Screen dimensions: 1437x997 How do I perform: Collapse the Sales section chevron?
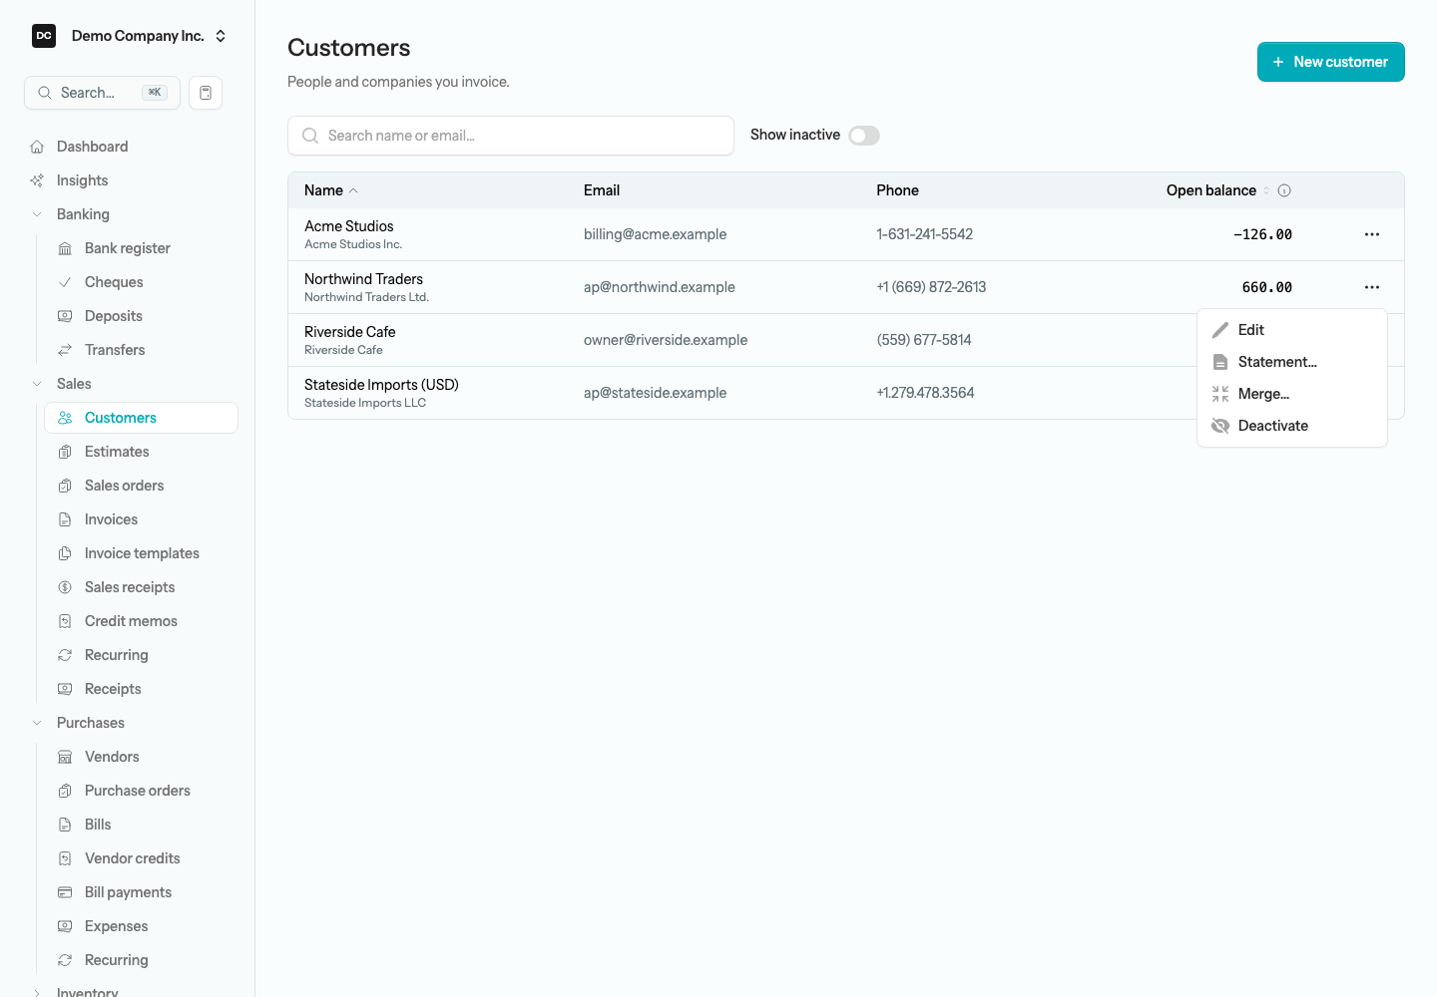(37, 384)
